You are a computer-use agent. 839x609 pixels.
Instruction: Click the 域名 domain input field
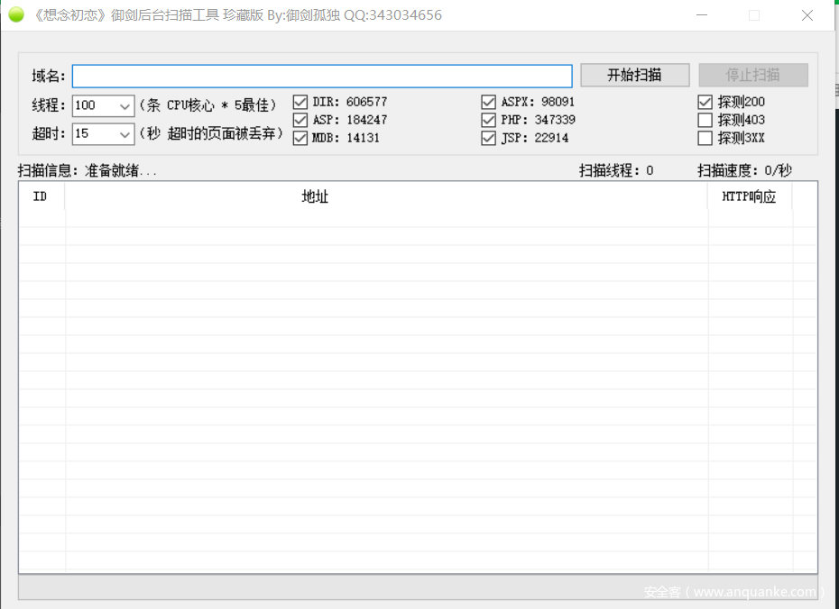[321, 76]
